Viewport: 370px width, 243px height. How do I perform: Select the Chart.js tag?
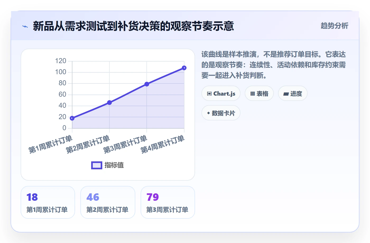tap(221, 94)
